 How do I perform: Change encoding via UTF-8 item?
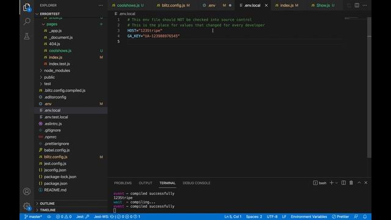click(x=272, y=216)
